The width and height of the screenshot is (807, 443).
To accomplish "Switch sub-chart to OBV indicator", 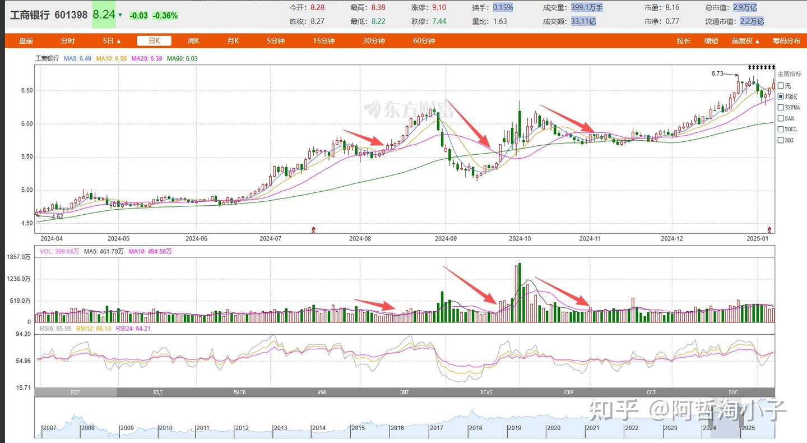I will pyautogui.click(x=569, y=393).
